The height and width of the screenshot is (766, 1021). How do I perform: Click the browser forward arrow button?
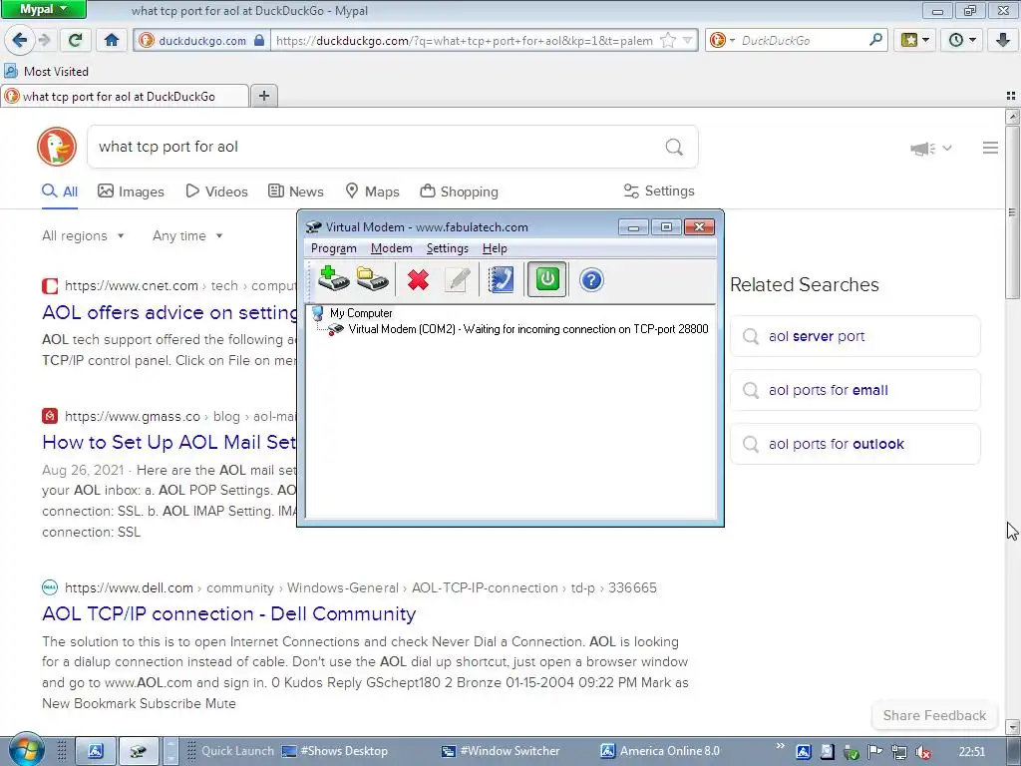(x=44, y=40)
